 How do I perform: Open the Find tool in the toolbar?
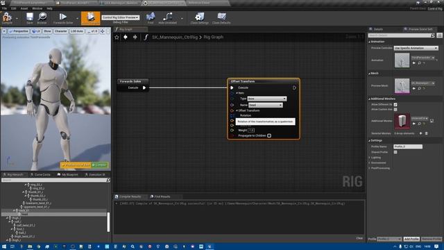(x=151, y=17)
